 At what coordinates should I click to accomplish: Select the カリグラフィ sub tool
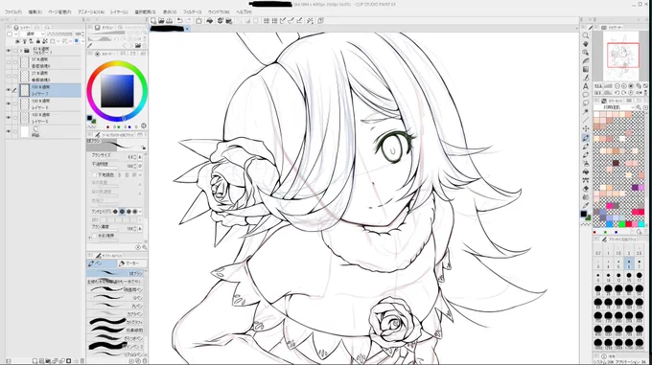tap(116, 322)
